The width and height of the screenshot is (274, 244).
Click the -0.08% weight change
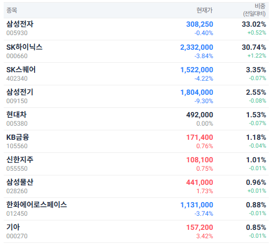pyautogui.click(x=258, y=101)
